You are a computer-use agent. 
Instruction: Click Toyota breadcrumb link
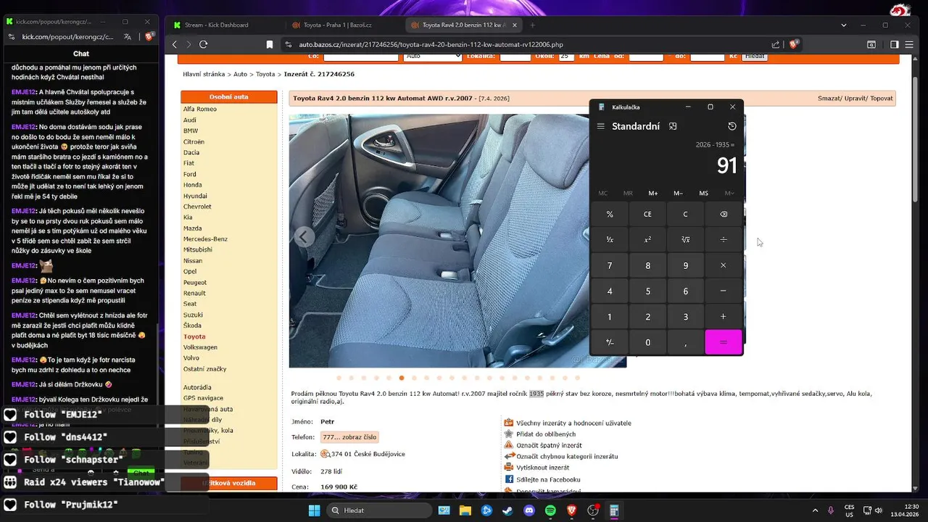tap(265, 74)
